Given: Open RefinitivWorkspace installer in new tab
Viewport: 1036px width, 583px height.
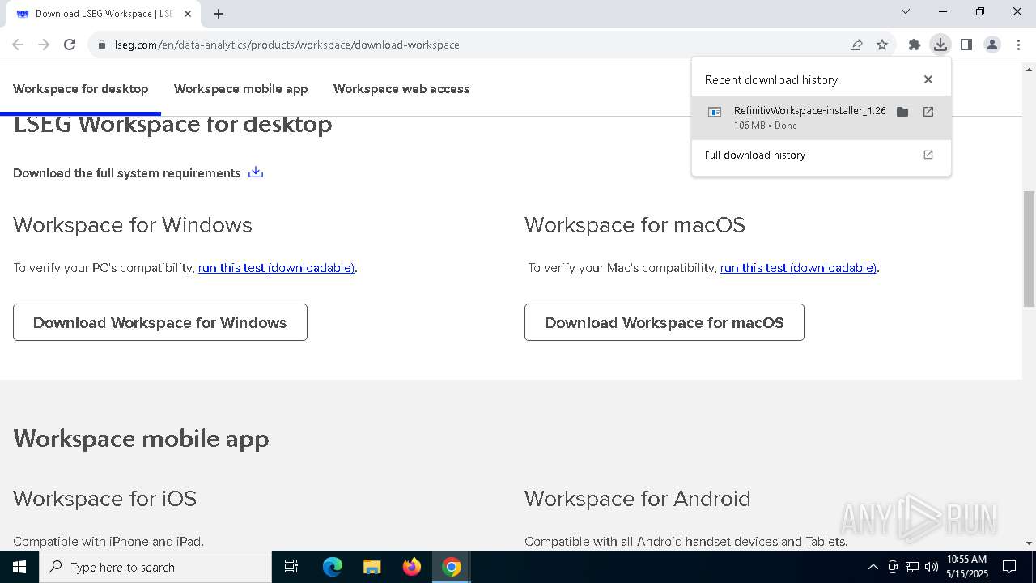Looking at the screenshot, I should 928,112.
